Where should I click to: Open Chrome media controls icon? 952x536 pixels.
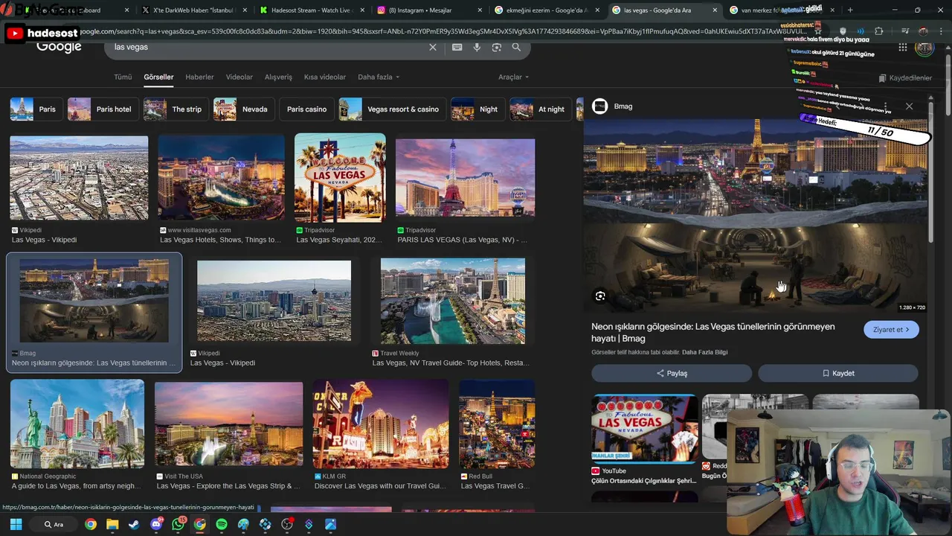coord(905,31)
